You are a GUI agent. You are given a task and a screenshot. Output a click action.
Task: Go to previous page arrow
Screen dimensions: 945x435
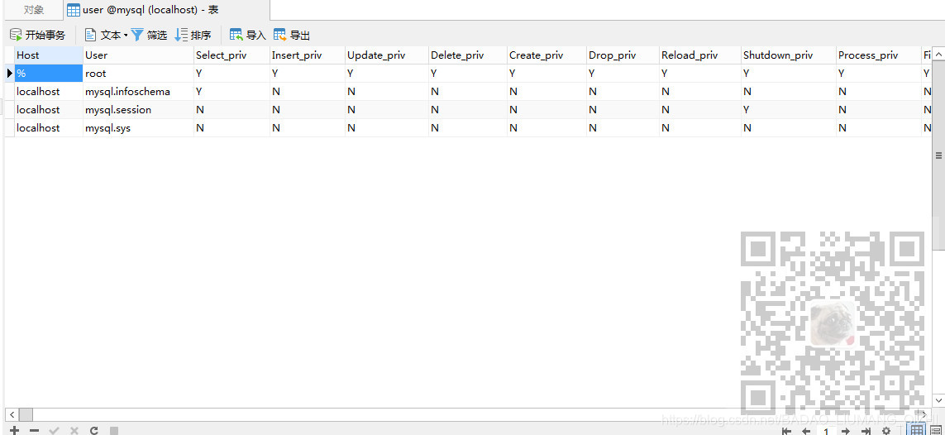click(806, 431)
